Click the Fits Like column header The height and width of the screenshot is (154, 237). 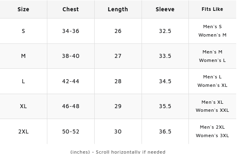213,9
